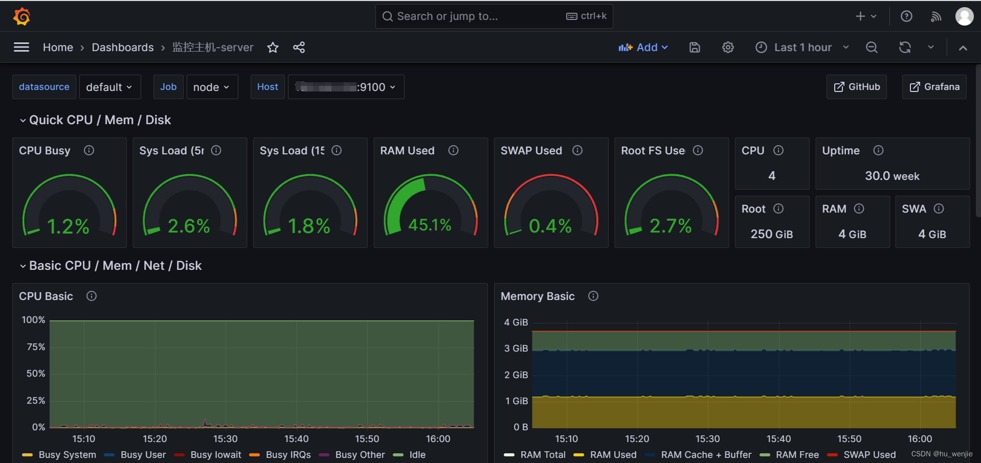Open the plus new item menu
This screenshot has height=463, width=981.
click(x=866, y=16)
